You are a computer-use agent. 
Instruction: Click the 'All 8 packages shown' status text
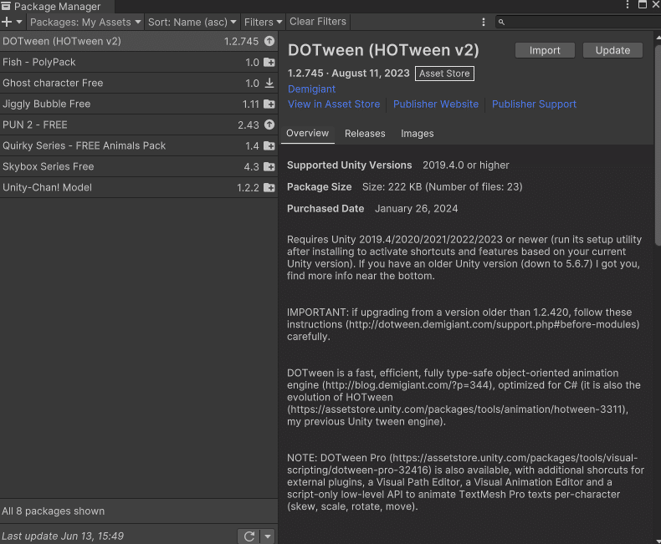pyautogui.click(x=53, y=511)
